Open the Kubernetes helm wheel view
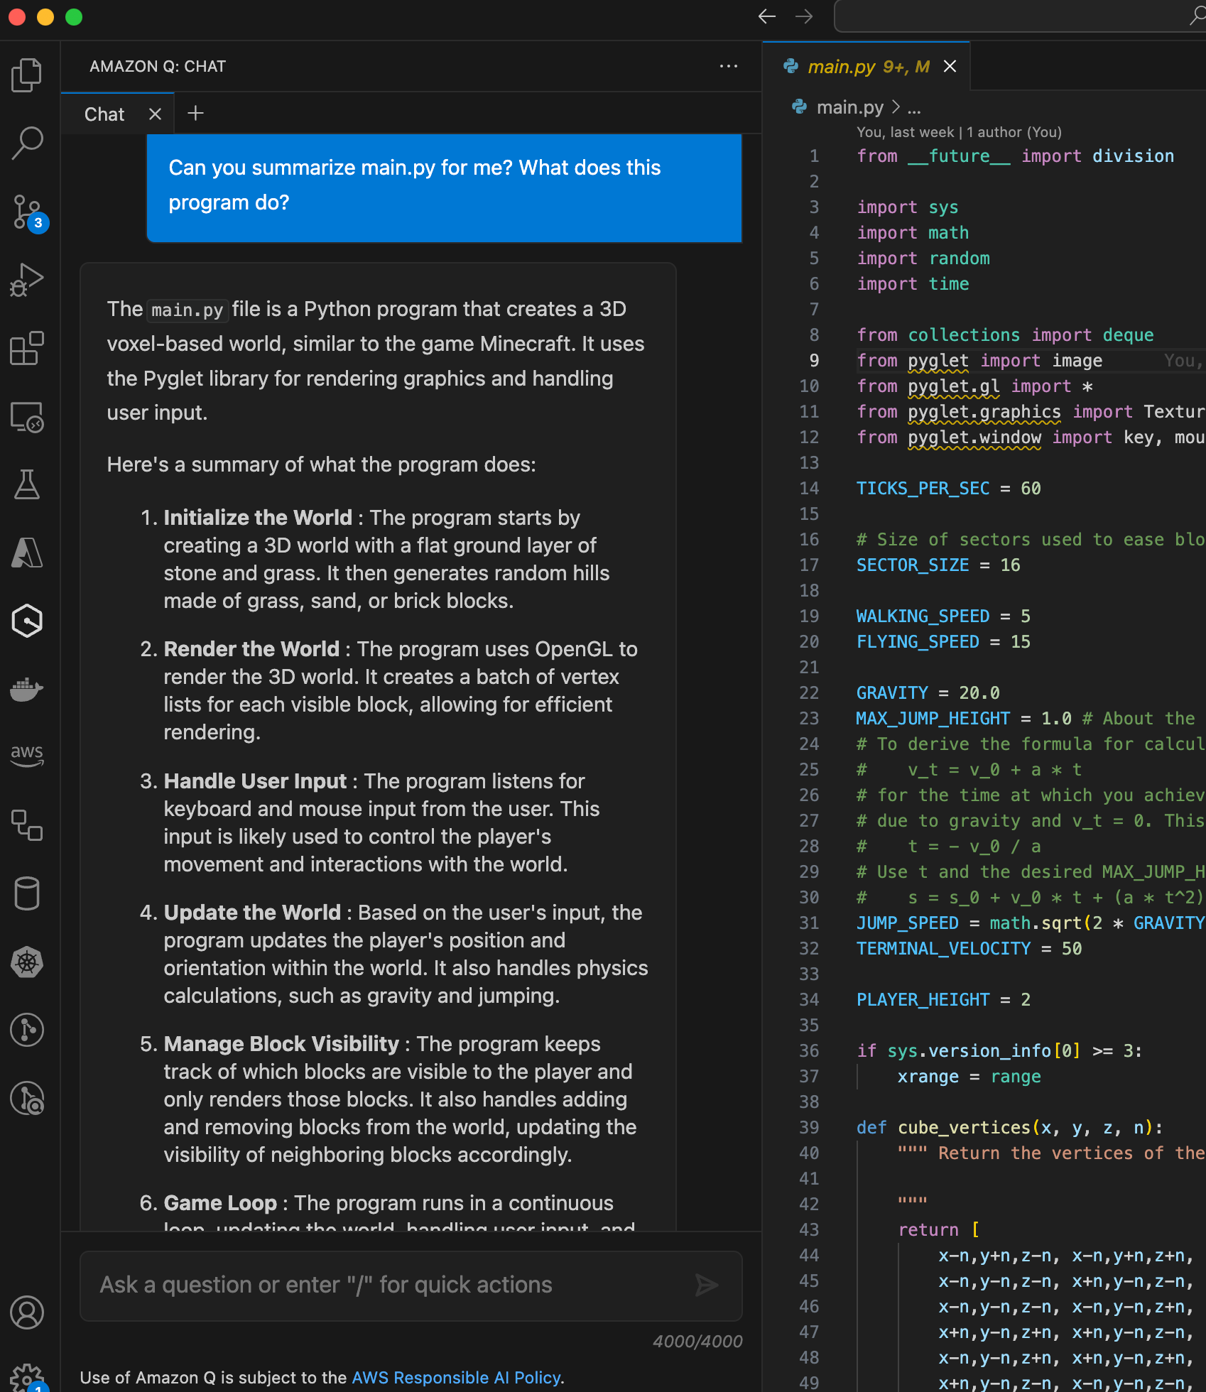This screenshot has height=1392, width=1206. pos(27,962)
